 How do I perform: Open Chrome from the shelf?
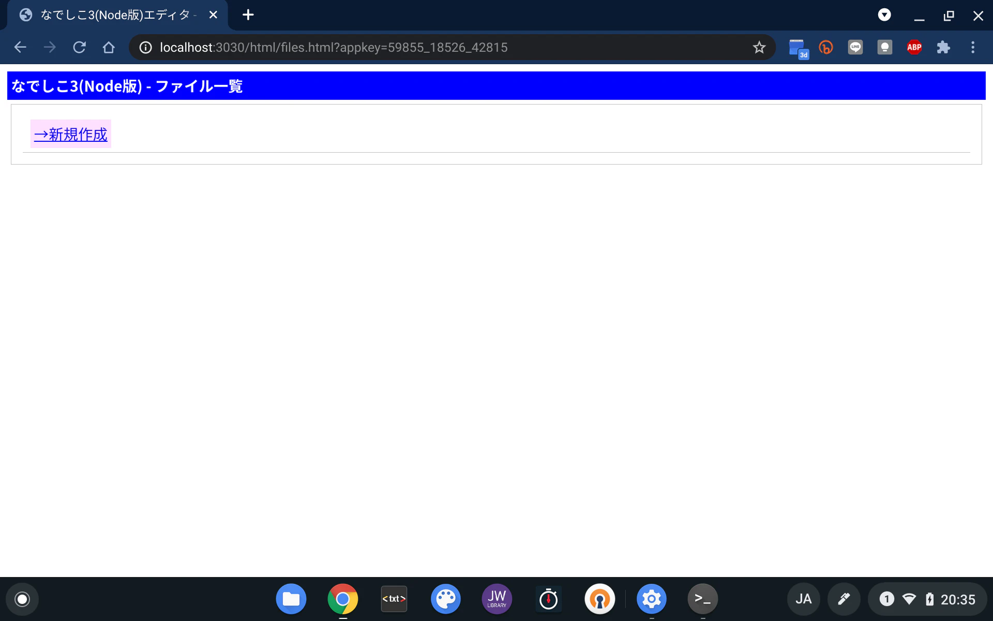coord(342,599)
